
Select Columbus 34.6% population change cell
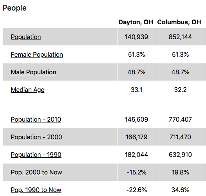[x=181, y=190]
